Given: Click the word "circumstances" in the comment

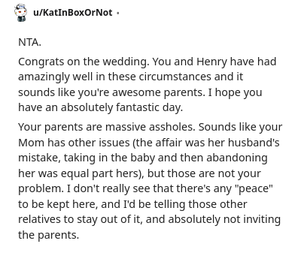Looking at the screenshot, I should pos(175,77).
